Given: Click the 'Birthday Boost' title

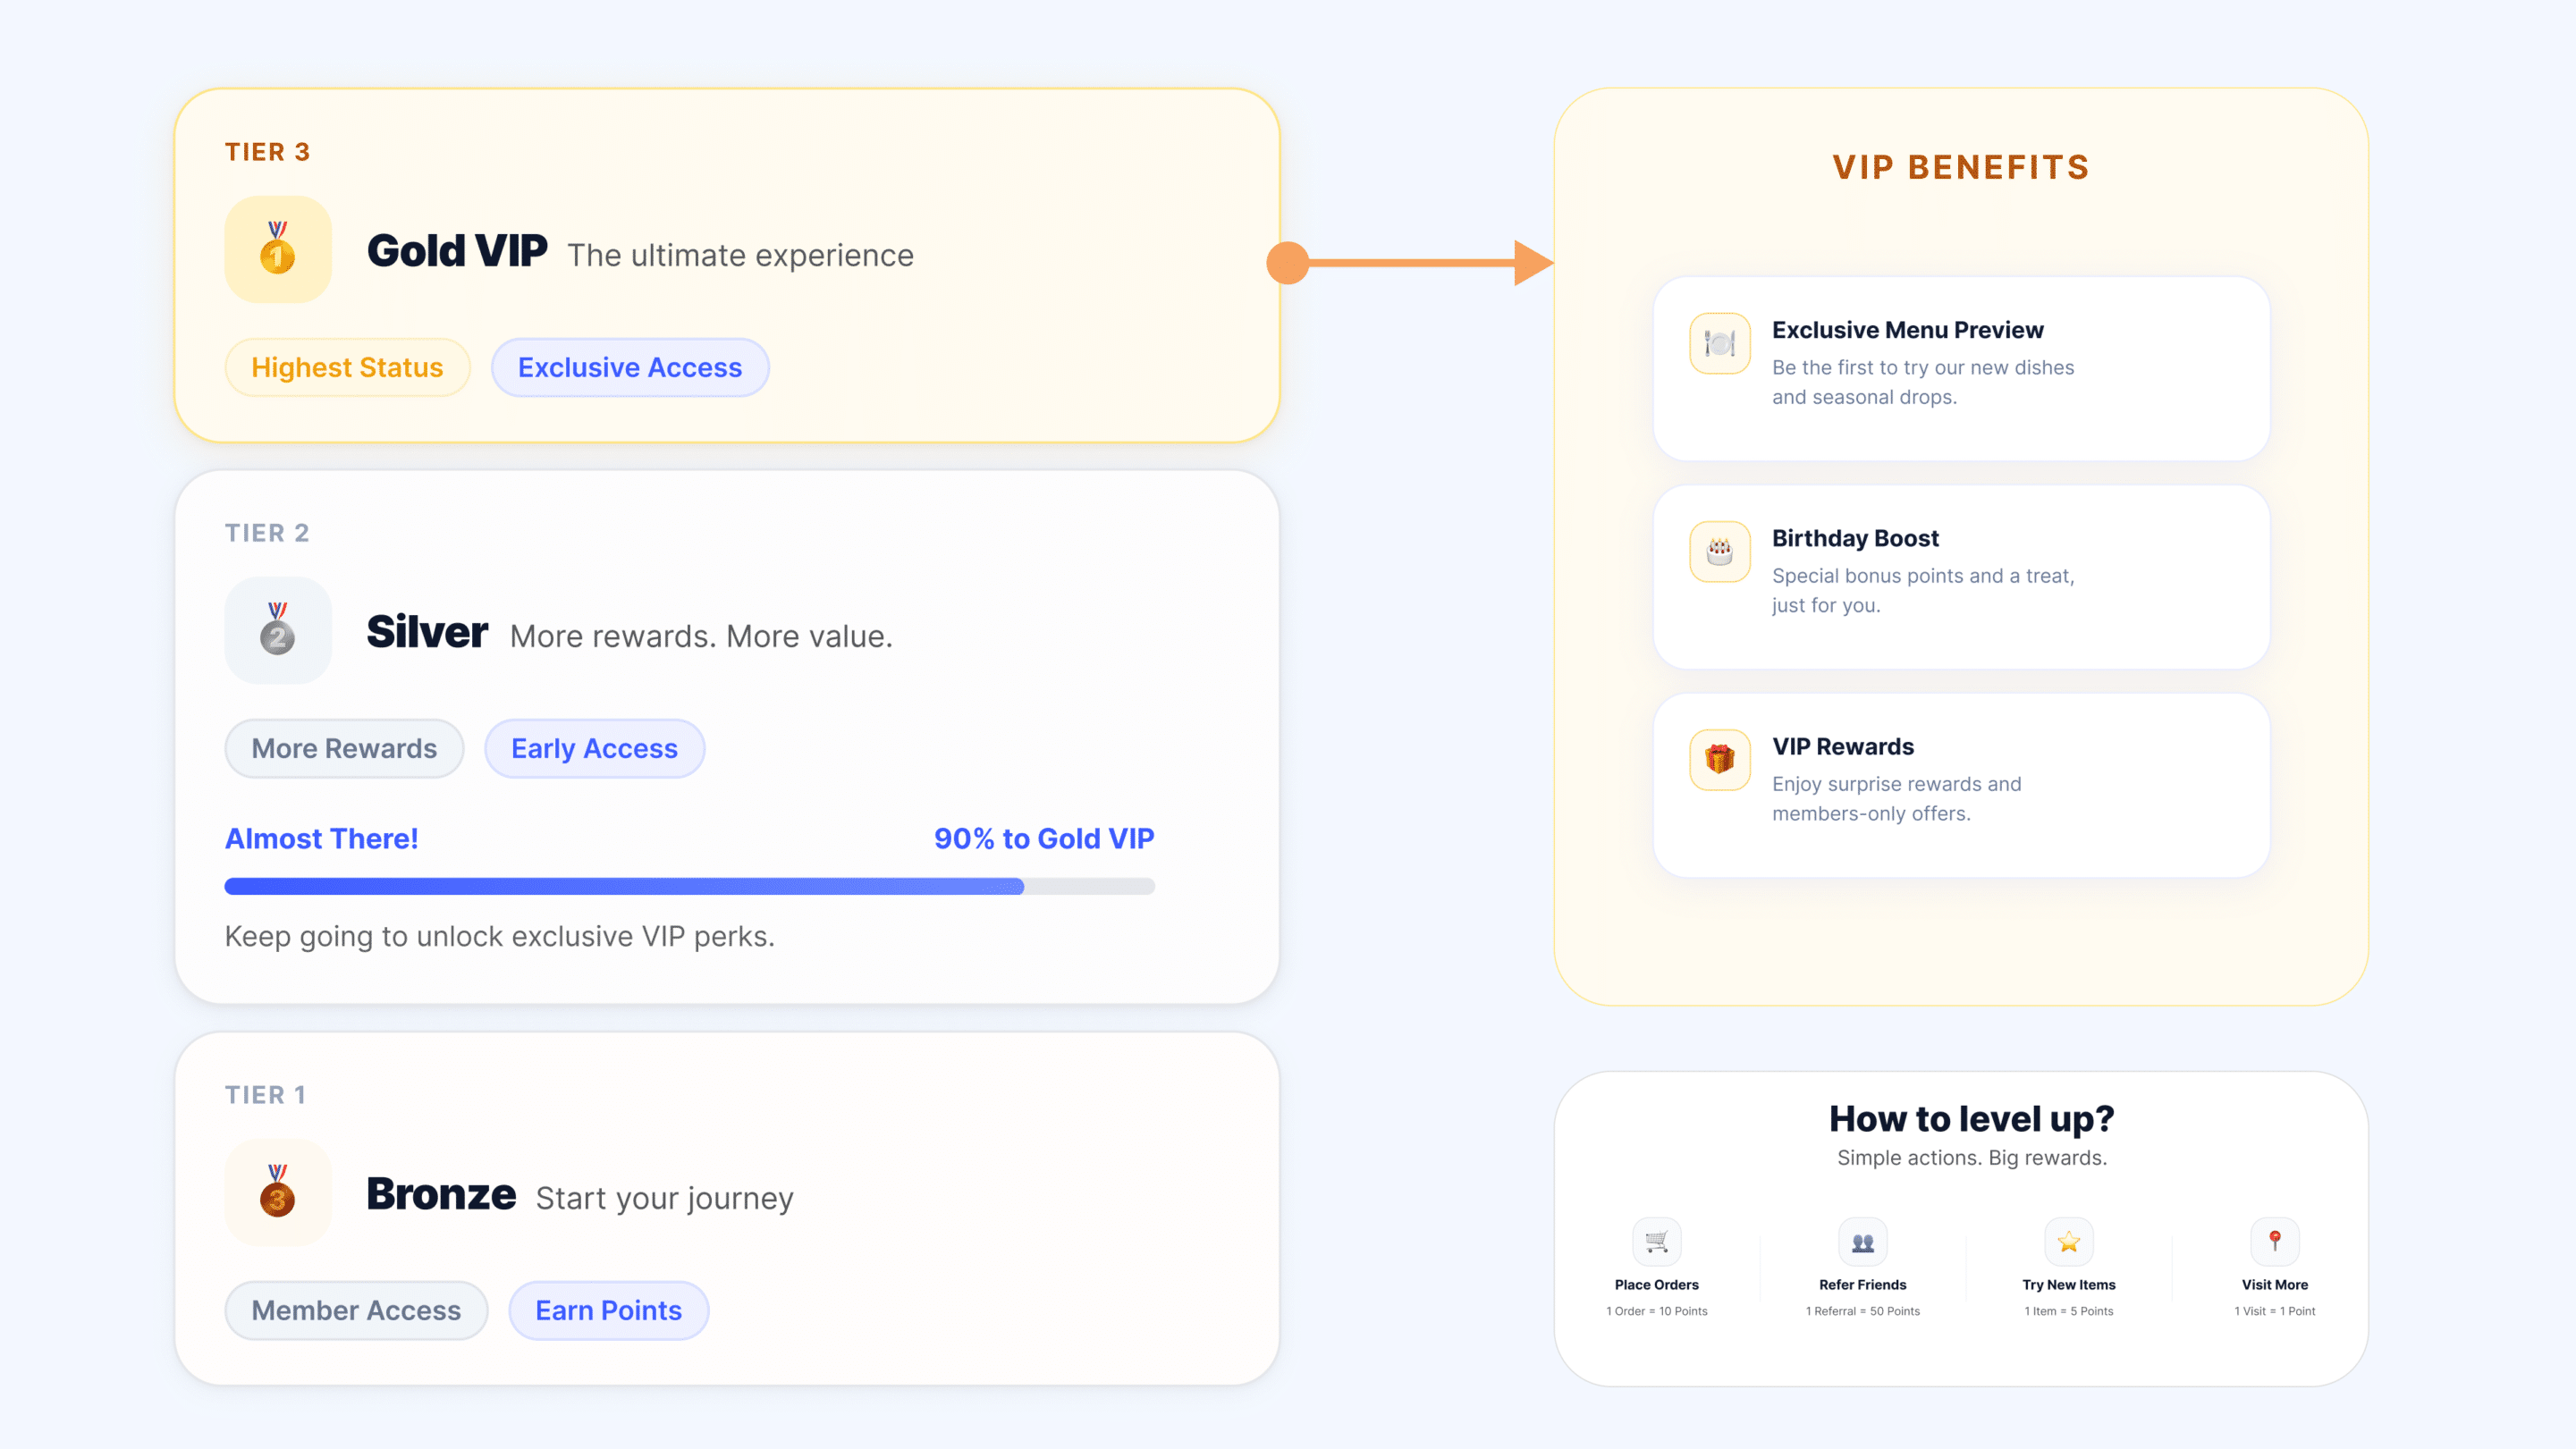Looking at the screenshot, I should pos(1855,538).
